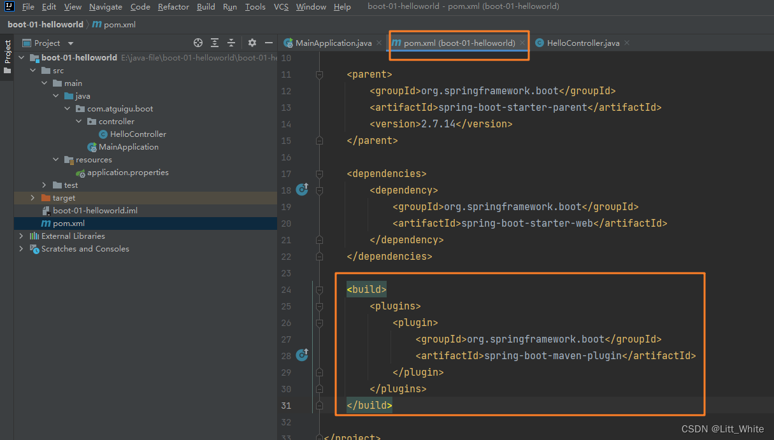
Task: Click the gutter Spring bean icon on line 18
Action: pos(302,189)
